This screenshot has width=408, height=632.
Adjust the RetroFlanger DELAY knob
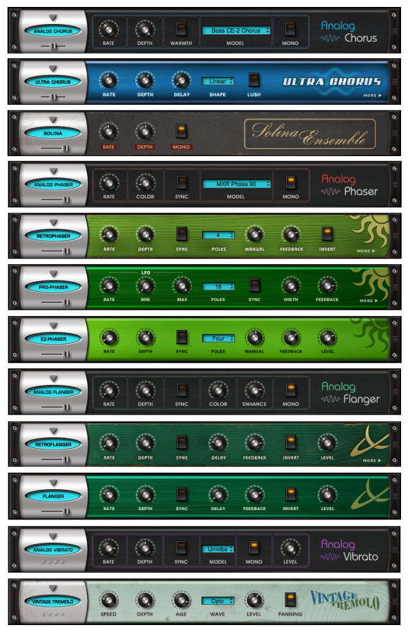219,443
